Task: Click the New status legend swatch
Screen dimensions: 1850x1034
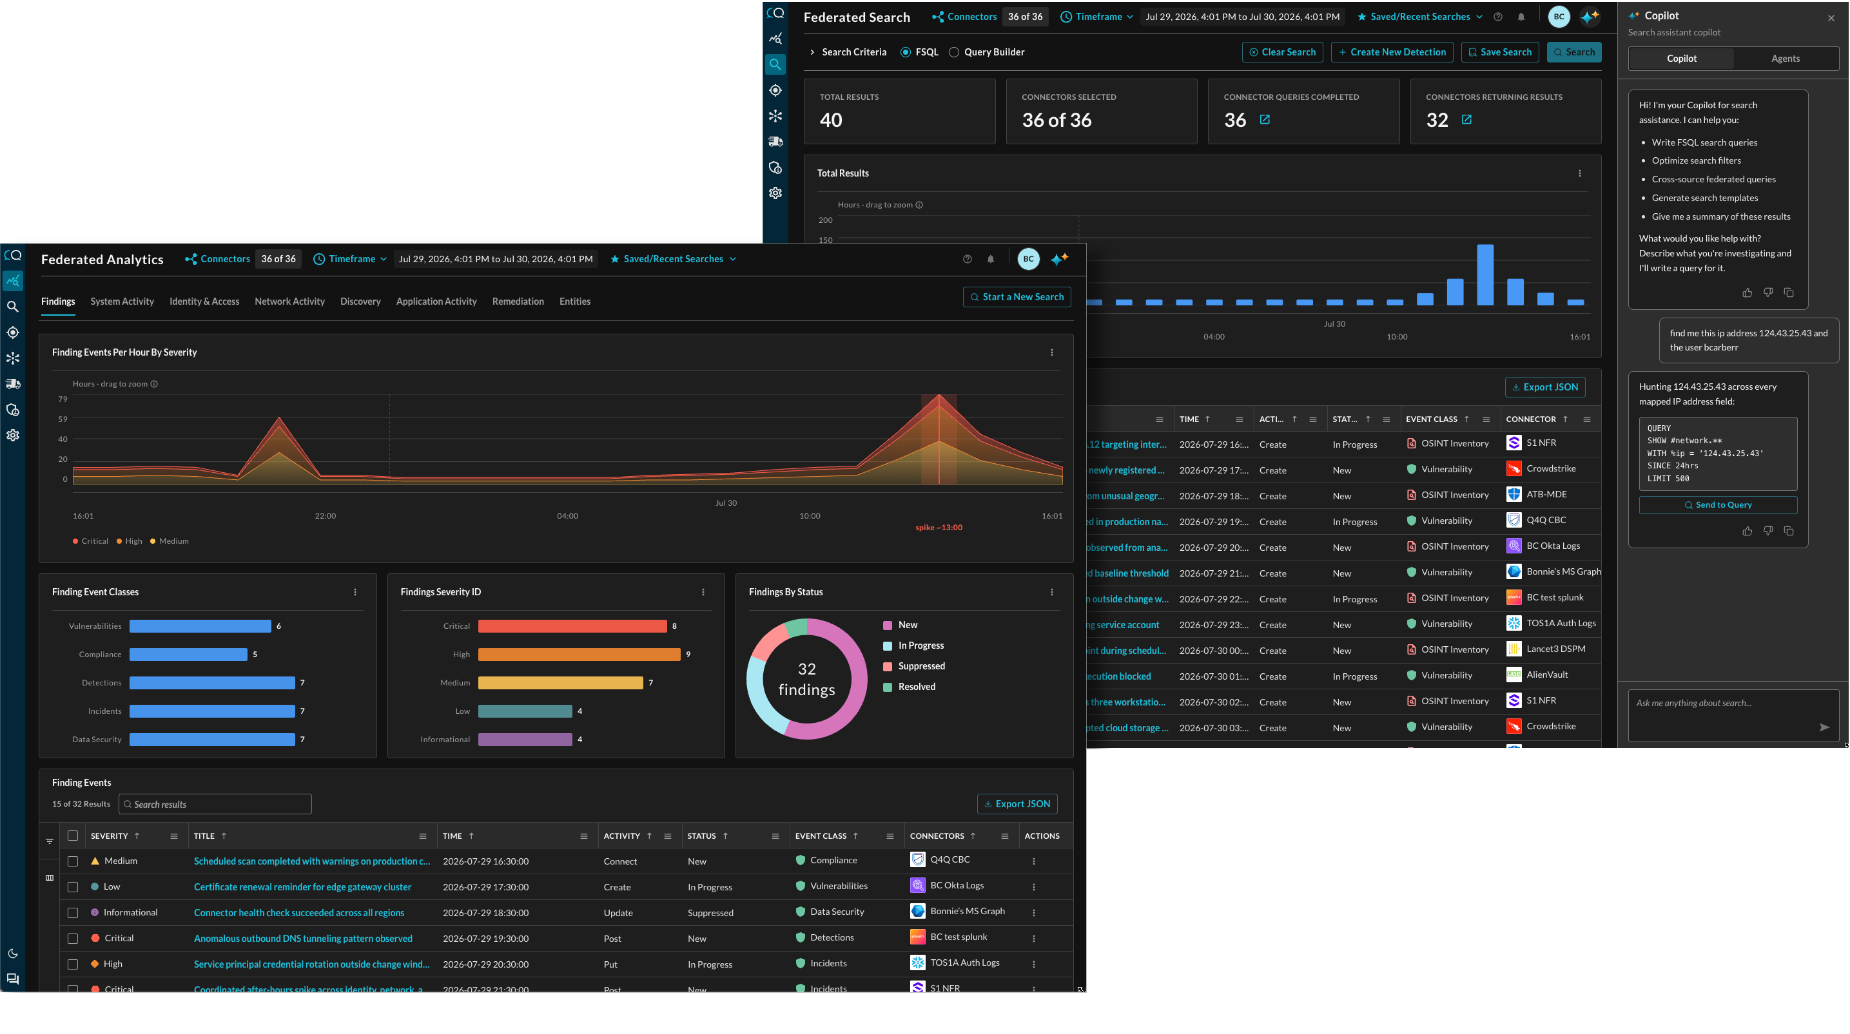Action: (x=887, y=626)
